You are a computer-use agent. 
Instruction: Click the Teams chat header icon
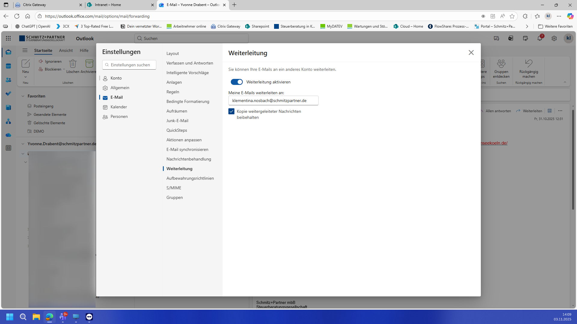496,38
